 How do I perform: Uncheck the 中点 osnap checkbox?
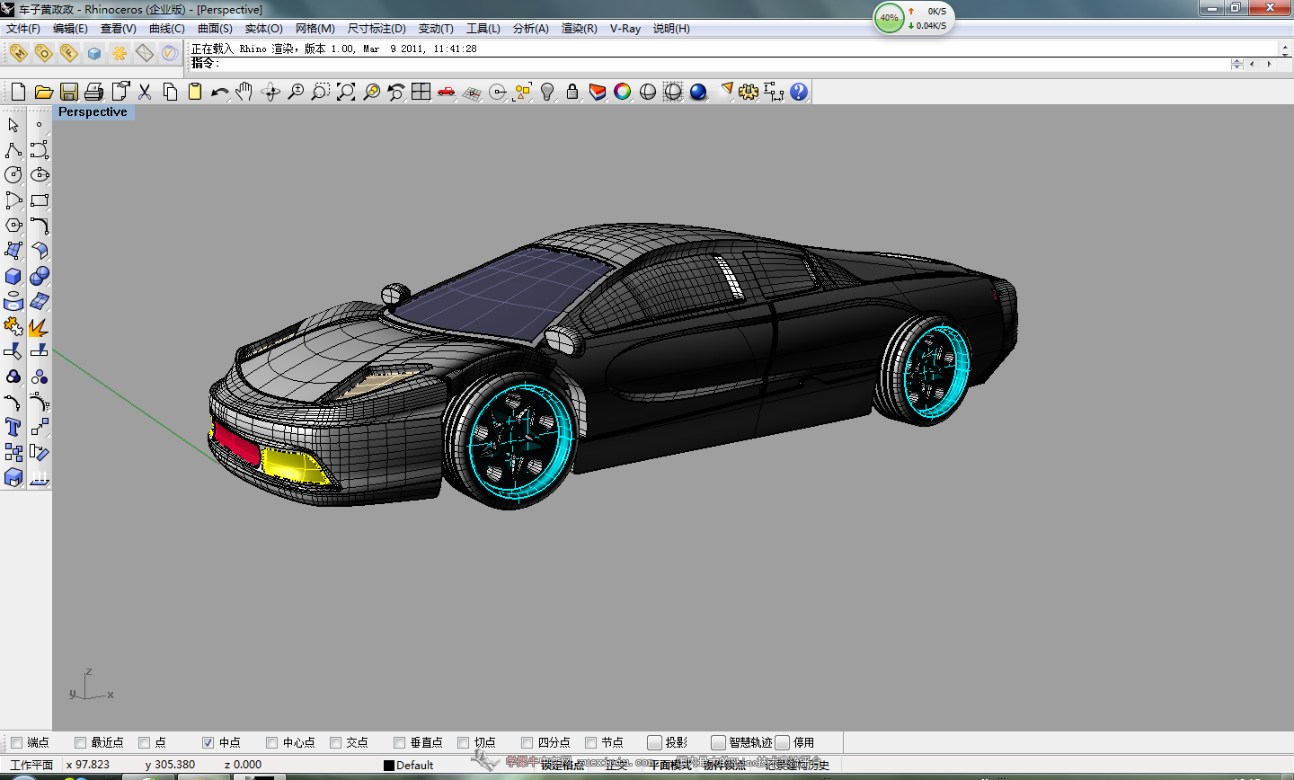coord(208,742)
